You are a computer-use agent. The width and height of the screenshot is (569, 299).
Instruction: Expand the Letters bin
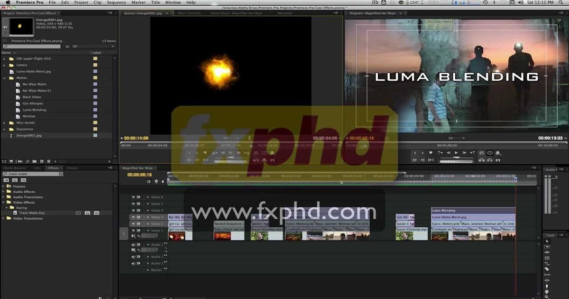tap(5, 65)
